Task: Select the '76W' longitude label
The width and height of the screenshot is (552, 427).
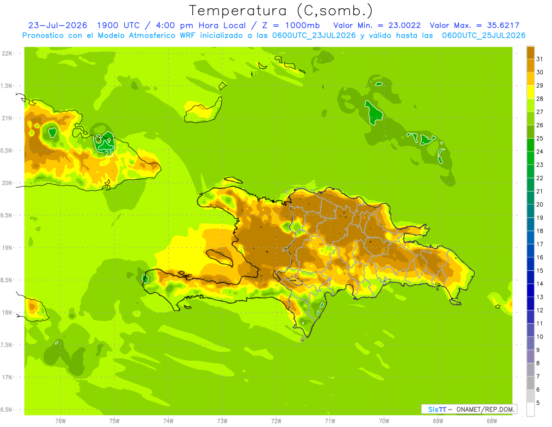Action: pyautogui.click(x=60, y=421)
